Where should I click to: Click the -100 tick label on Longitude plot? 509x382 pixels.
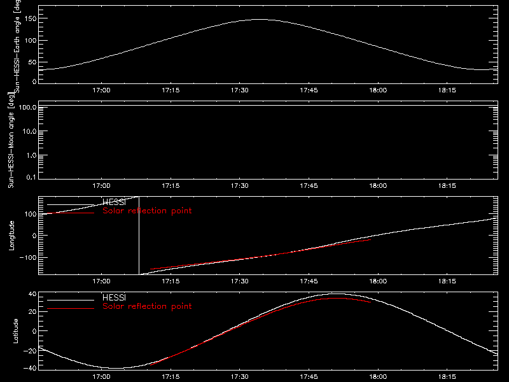point(27,257)
